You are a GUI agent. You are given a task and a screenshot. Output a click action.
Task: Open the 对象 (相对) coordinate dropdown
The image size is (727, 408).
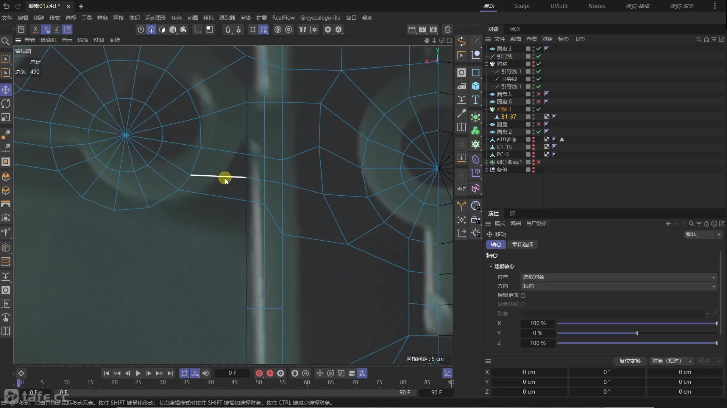coord(672,361)
